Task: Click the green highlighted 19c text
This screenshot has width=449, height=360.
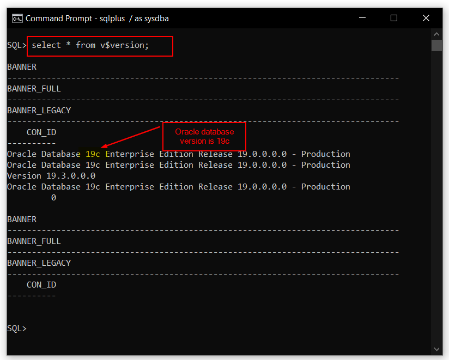Action: point(92,154)
